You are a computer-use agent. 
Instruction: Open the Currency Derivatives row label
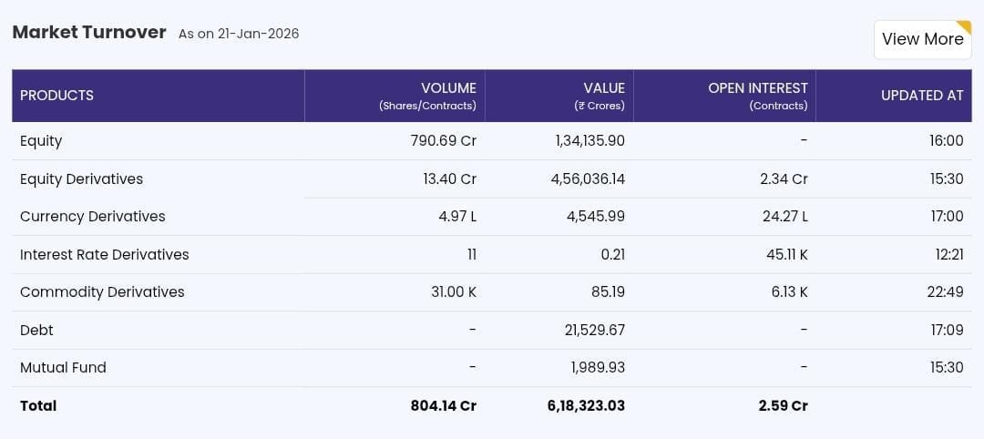tap(92, 217)
